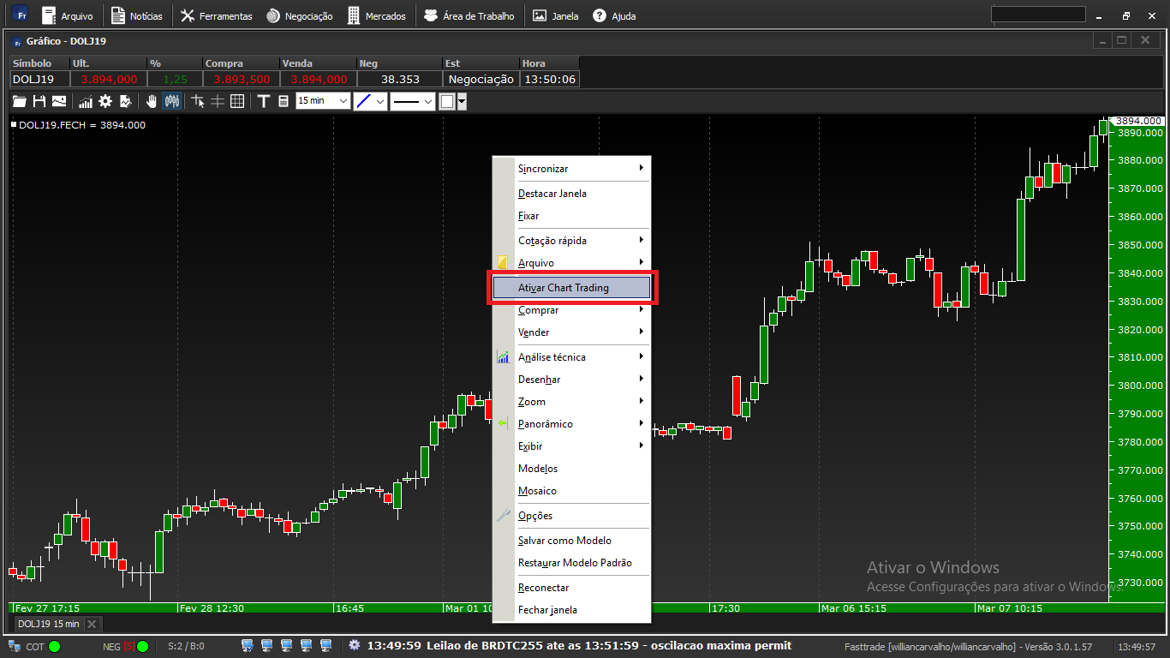The image size is (1170, 658).
Task: Choose Salvar como Modelo
Action: click(x=571, y=541)
